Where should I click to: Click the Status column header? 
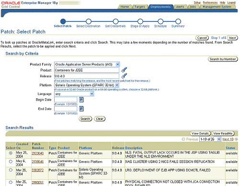click(x=230, y=148)
